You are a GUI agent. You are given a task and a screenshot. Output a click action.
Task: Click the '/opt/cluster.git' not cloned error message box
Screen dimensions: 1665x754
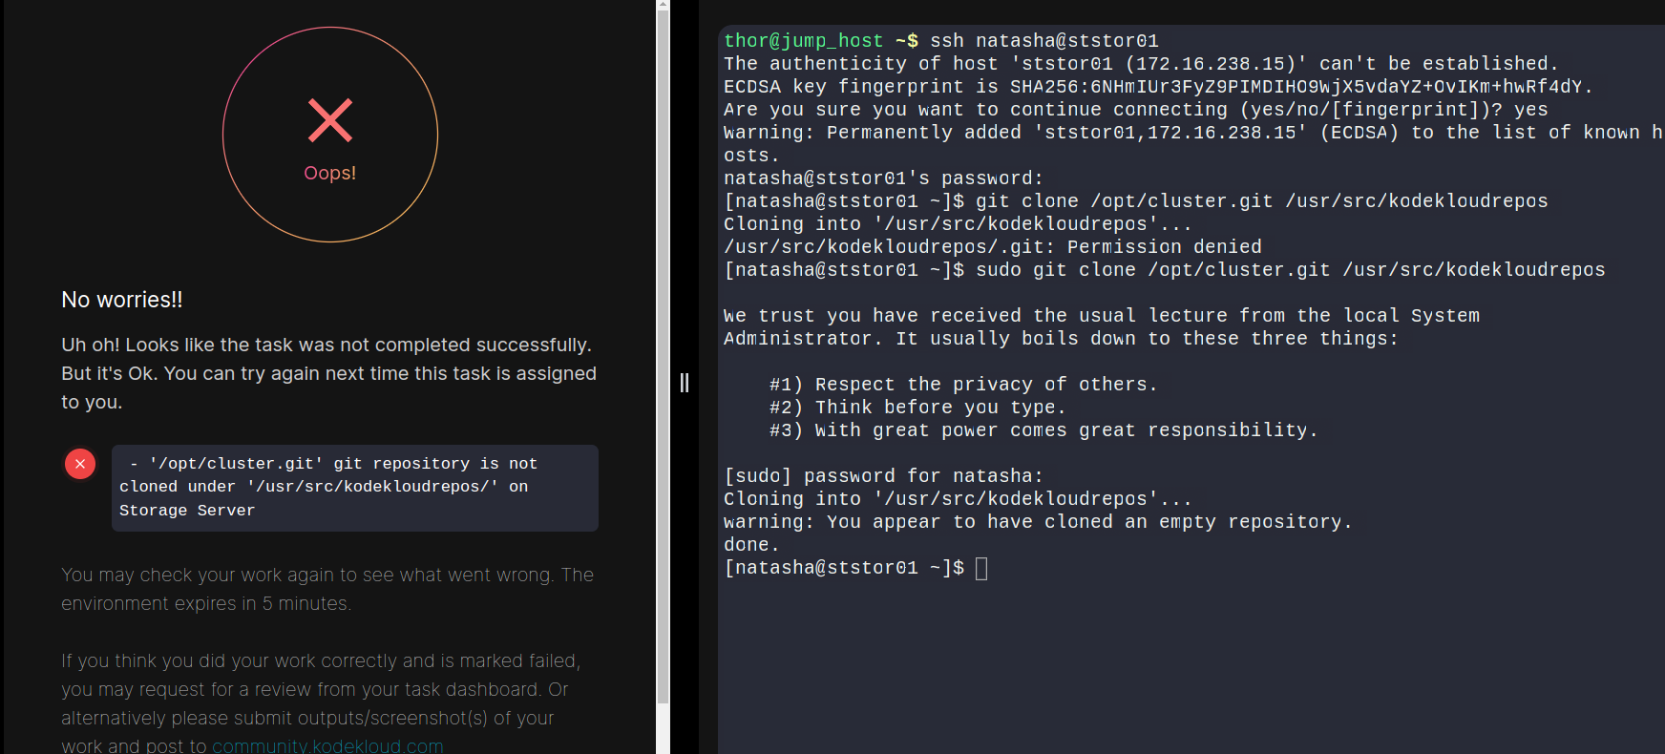354,488
